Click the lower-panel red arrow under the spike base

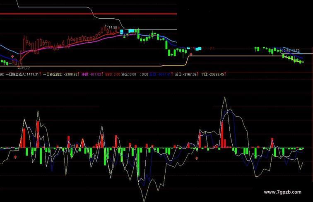(x=197, y=158)
